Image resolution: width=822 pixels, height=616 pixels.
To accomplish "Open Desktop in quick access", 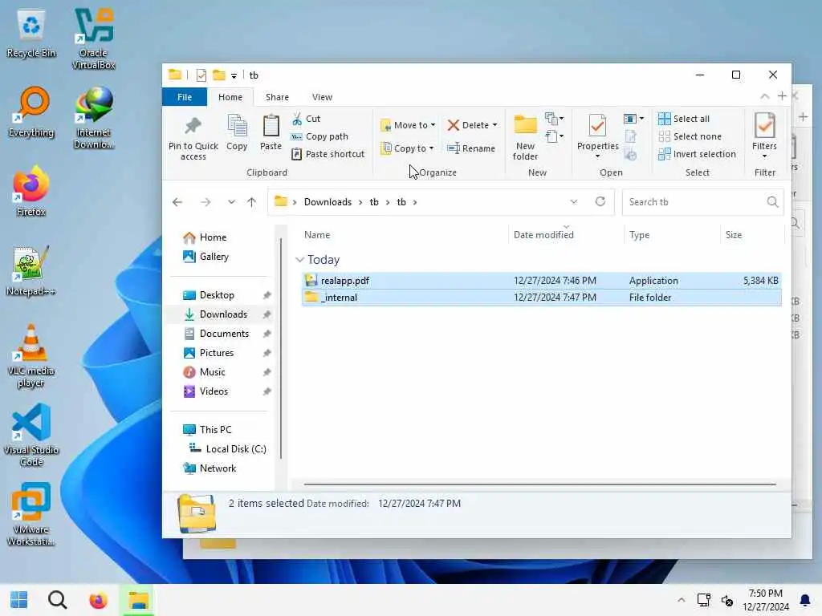I will 209,295.
